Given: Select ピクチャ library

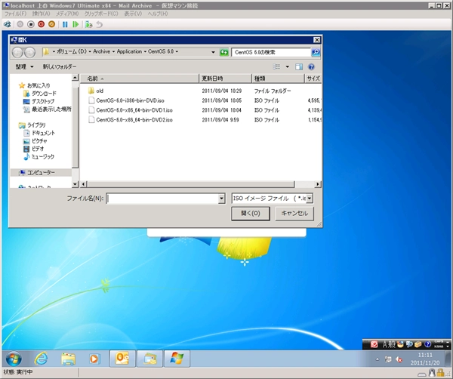Looking at the screenshot, I should tap(39, 141).
